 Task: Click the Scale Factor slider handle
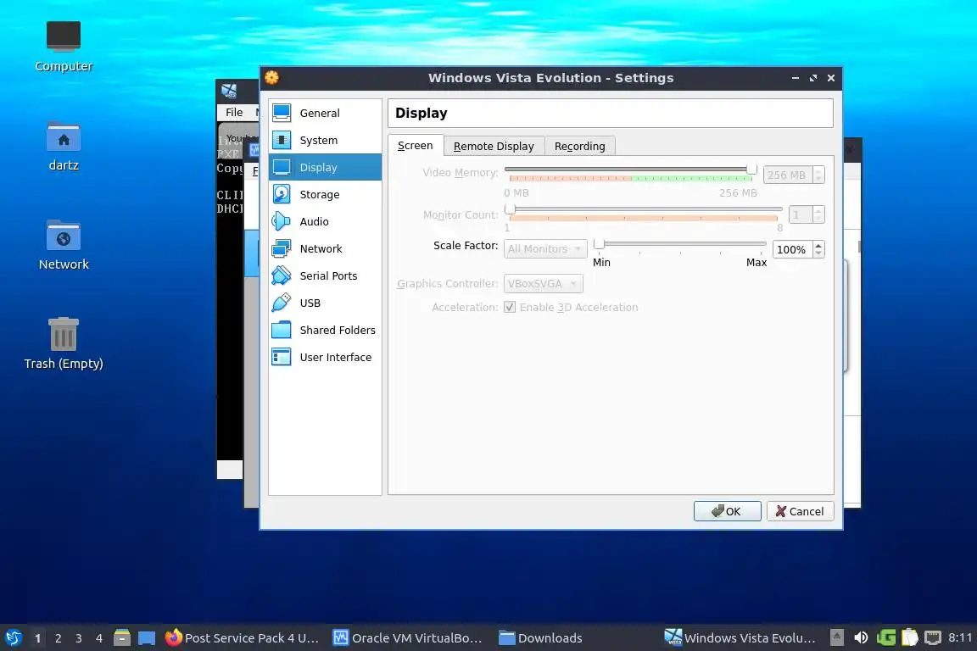point(599,244)
